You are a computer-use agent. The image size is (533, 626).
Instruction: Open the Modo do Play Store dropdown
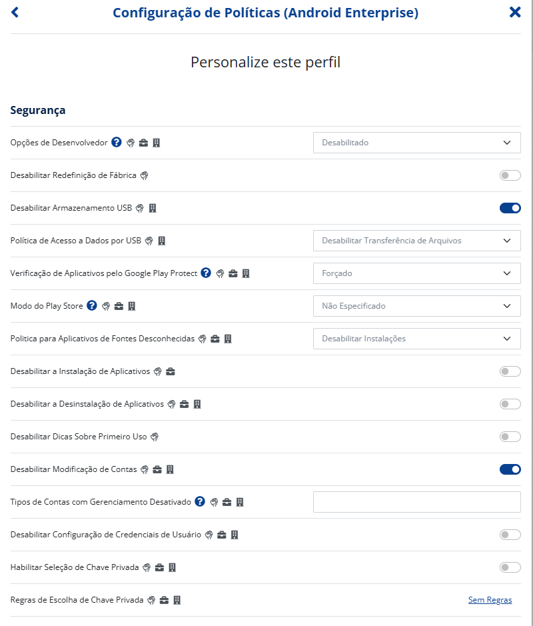[x=416, y=306]
